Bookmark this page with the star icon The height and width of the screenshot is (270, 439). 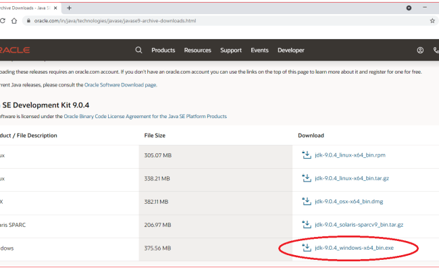pos(432,21)
